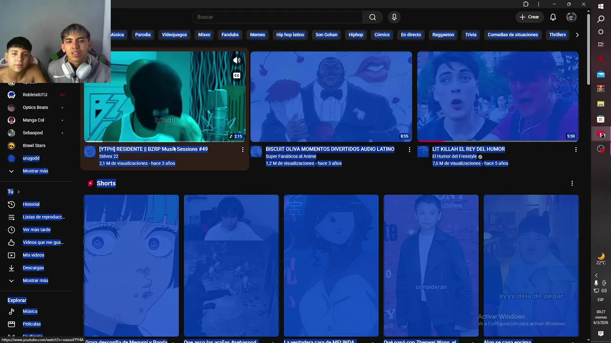This screenshot has width=611, height=343.
Task: Click the Descargas download icon
Action: coord(11,268)
